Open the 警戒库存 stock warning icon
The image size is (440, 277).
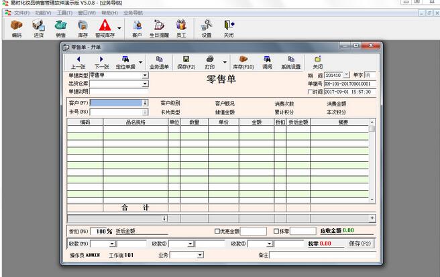click(105, 29)
